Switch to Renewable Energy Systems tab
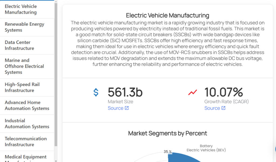This screenshot has height=162, width=276. (x=24, y=27)
